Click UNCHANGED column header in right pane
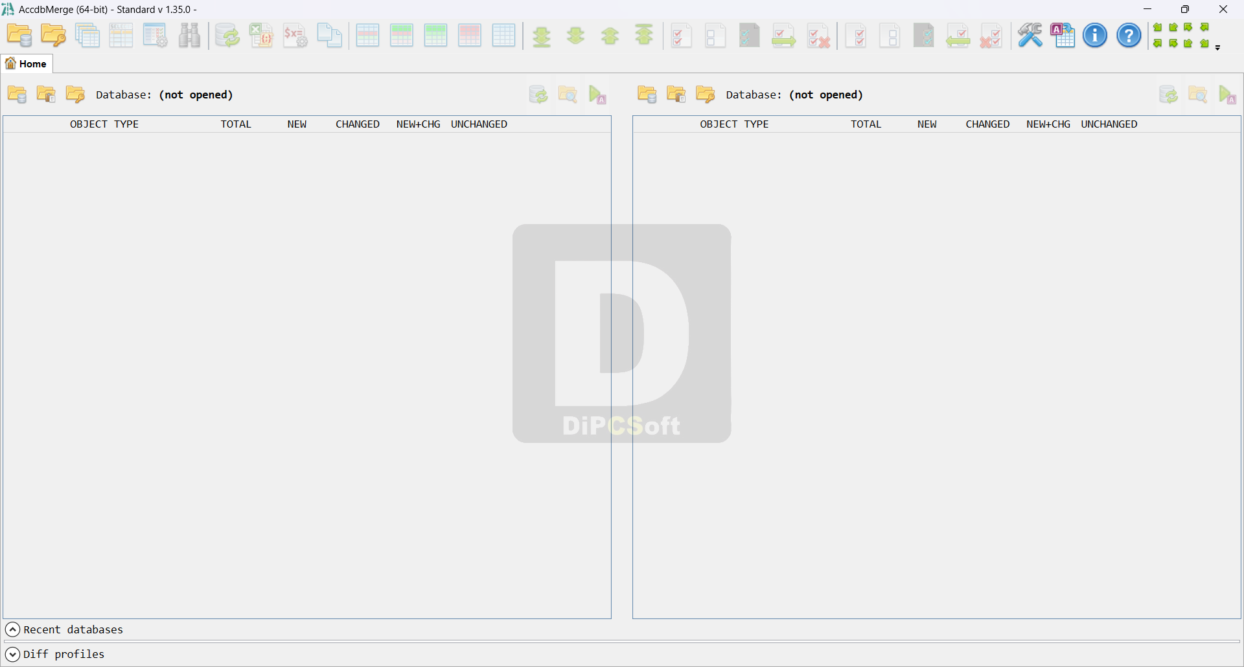Viewport: 1244px width, 667px height. (1109, 124)
